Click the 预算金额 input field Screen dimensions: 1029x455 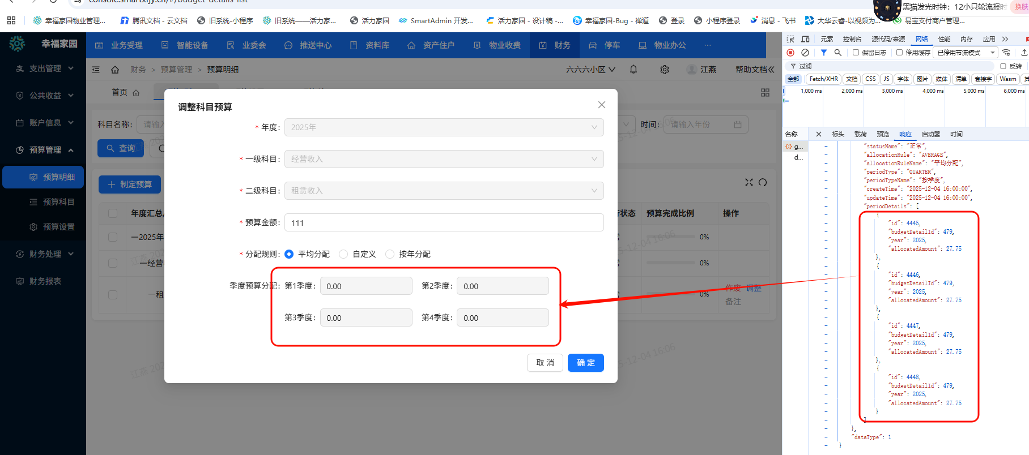pos(444,222)
